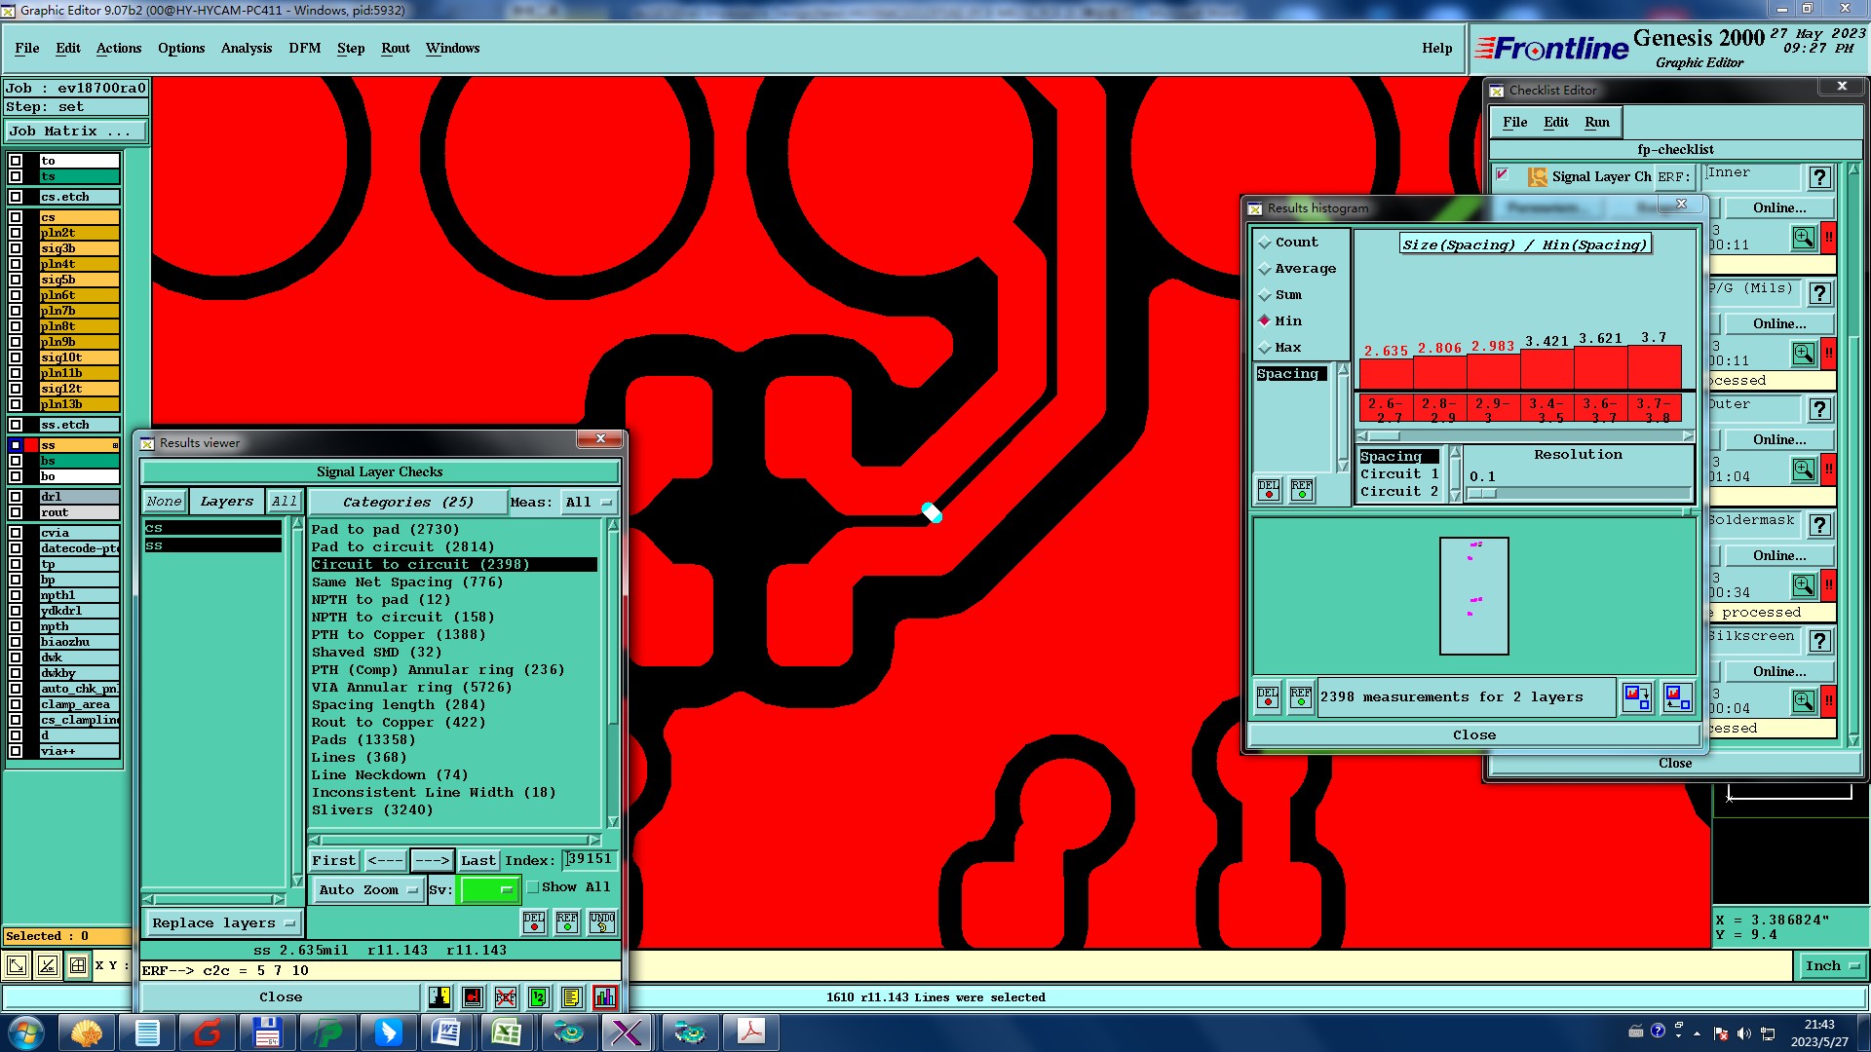Click the question mark help icon beside Soldermask
1871x1052 pixels.
pyautogui.click(x=1818, y=525)
